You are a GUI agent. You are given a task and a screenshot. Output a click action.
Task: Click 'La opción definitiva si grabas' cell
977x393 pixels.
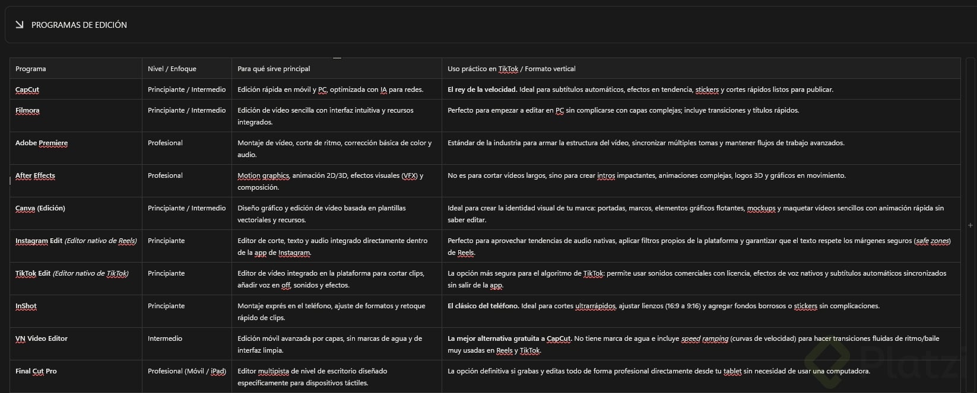coord(701,376)
